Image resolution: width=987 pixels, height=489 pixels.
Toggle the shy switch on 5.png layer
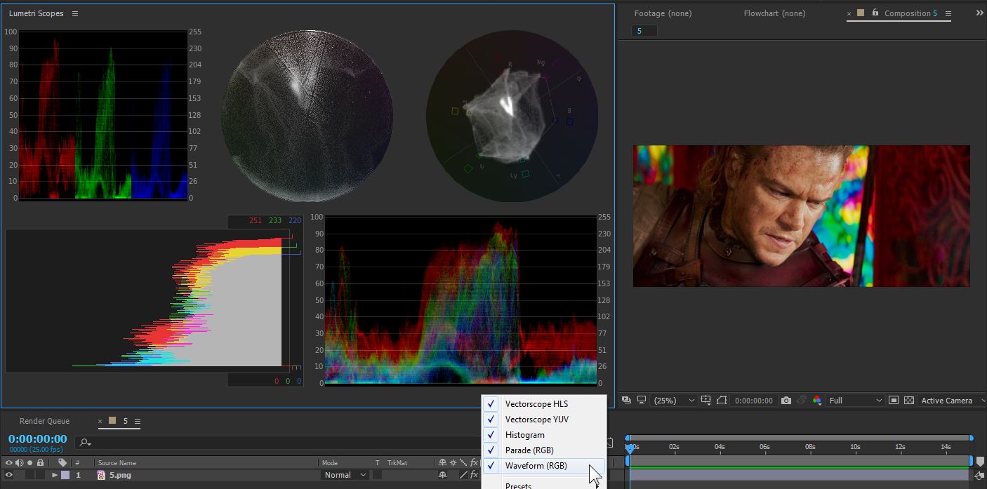click(442, 475)
